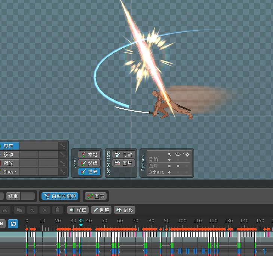This screenshot has height=256, width=273.
Task: Toggle 骨骼 bone compensation
Action: 124,154
